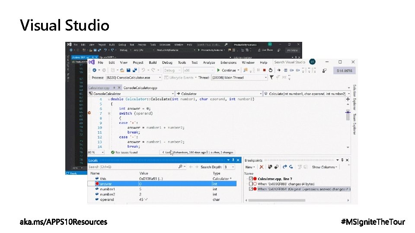Image resolution: width=415 pixels, height=233 pixels.
Task: Click the editor split window plus icon
Action: pos(348,99)
